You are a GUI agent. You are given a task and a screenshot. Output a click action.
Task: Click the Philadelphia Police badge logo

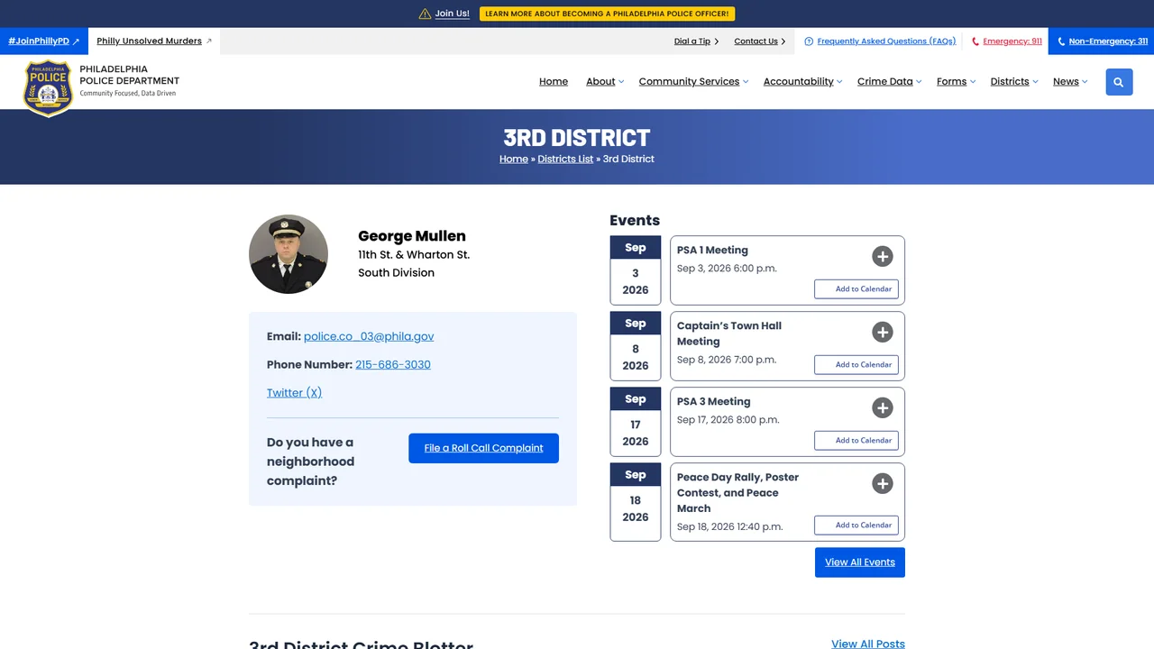(x=48, y=87)
